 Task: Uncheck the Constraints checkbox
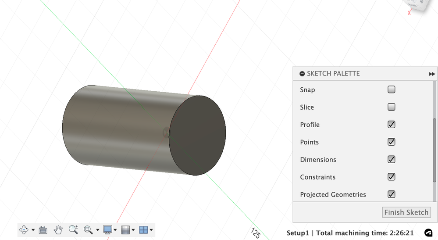coord(392,176)
